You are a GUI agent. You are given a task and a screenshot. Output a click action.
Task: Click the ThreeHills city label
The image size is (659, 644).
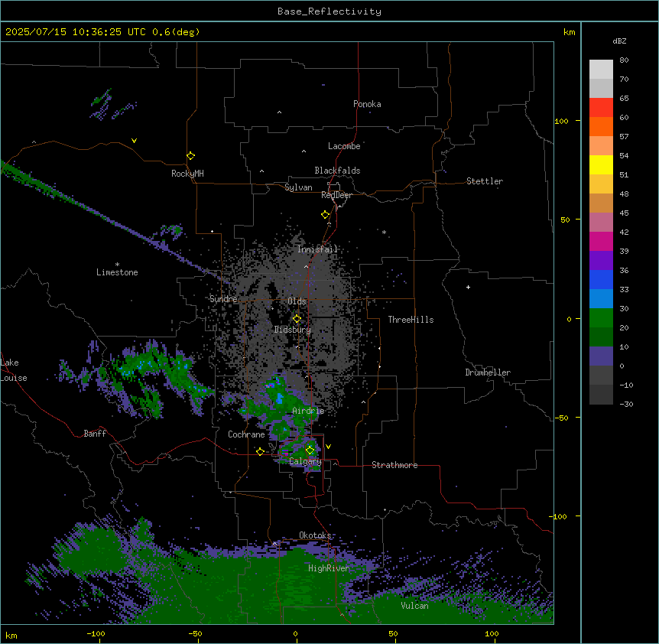point(411,320)
